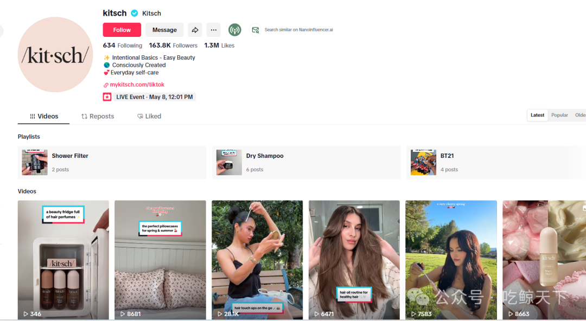Click the Kitsch display name text
Viewport: 586px width, 321px height.
151,14
